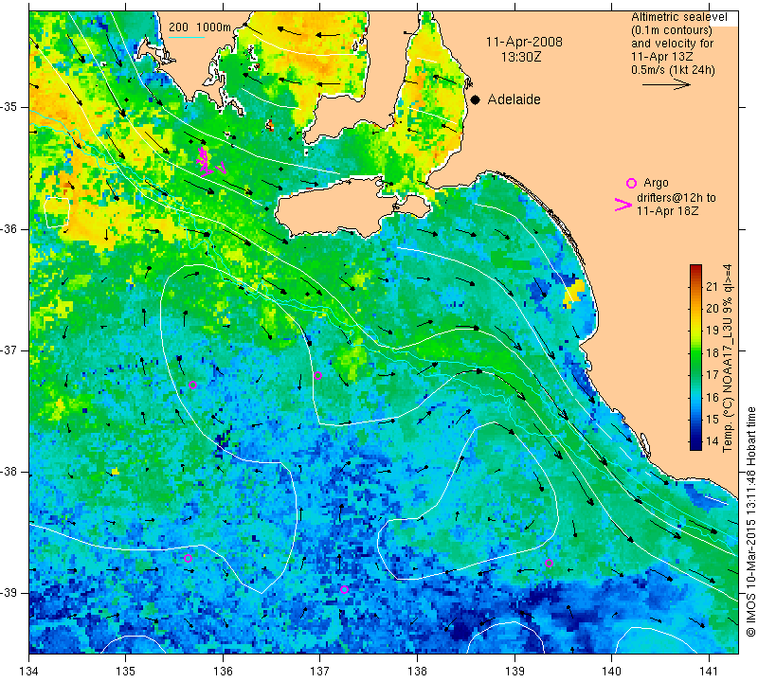Select the black Adelaide location dot
The width and height of the screenshot is (758, 682).
point(476,99)
